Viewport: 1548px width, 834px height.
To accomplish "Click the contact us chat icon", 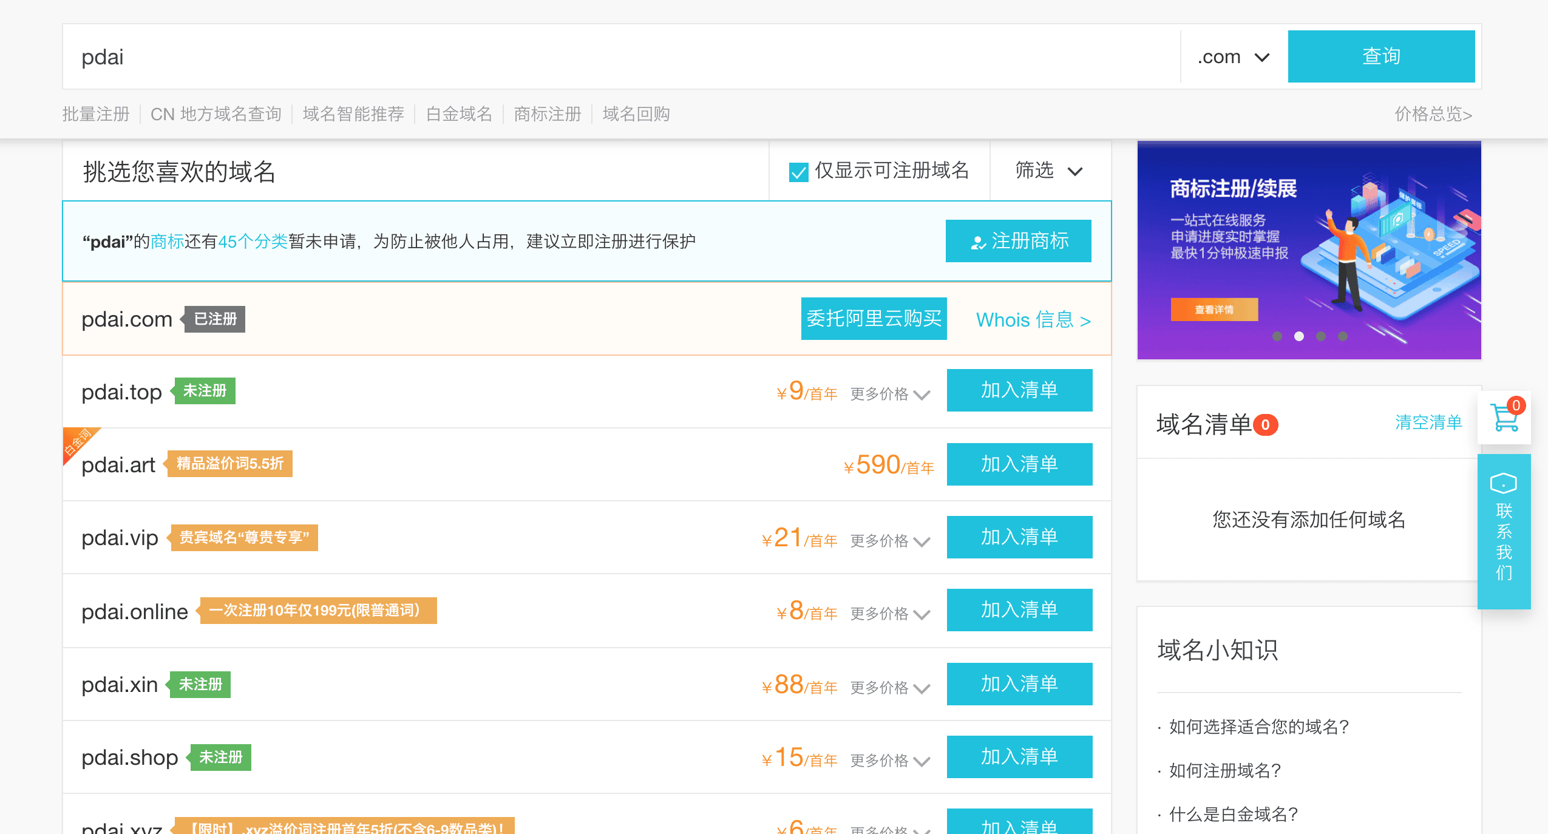I will pos(1503,484).
